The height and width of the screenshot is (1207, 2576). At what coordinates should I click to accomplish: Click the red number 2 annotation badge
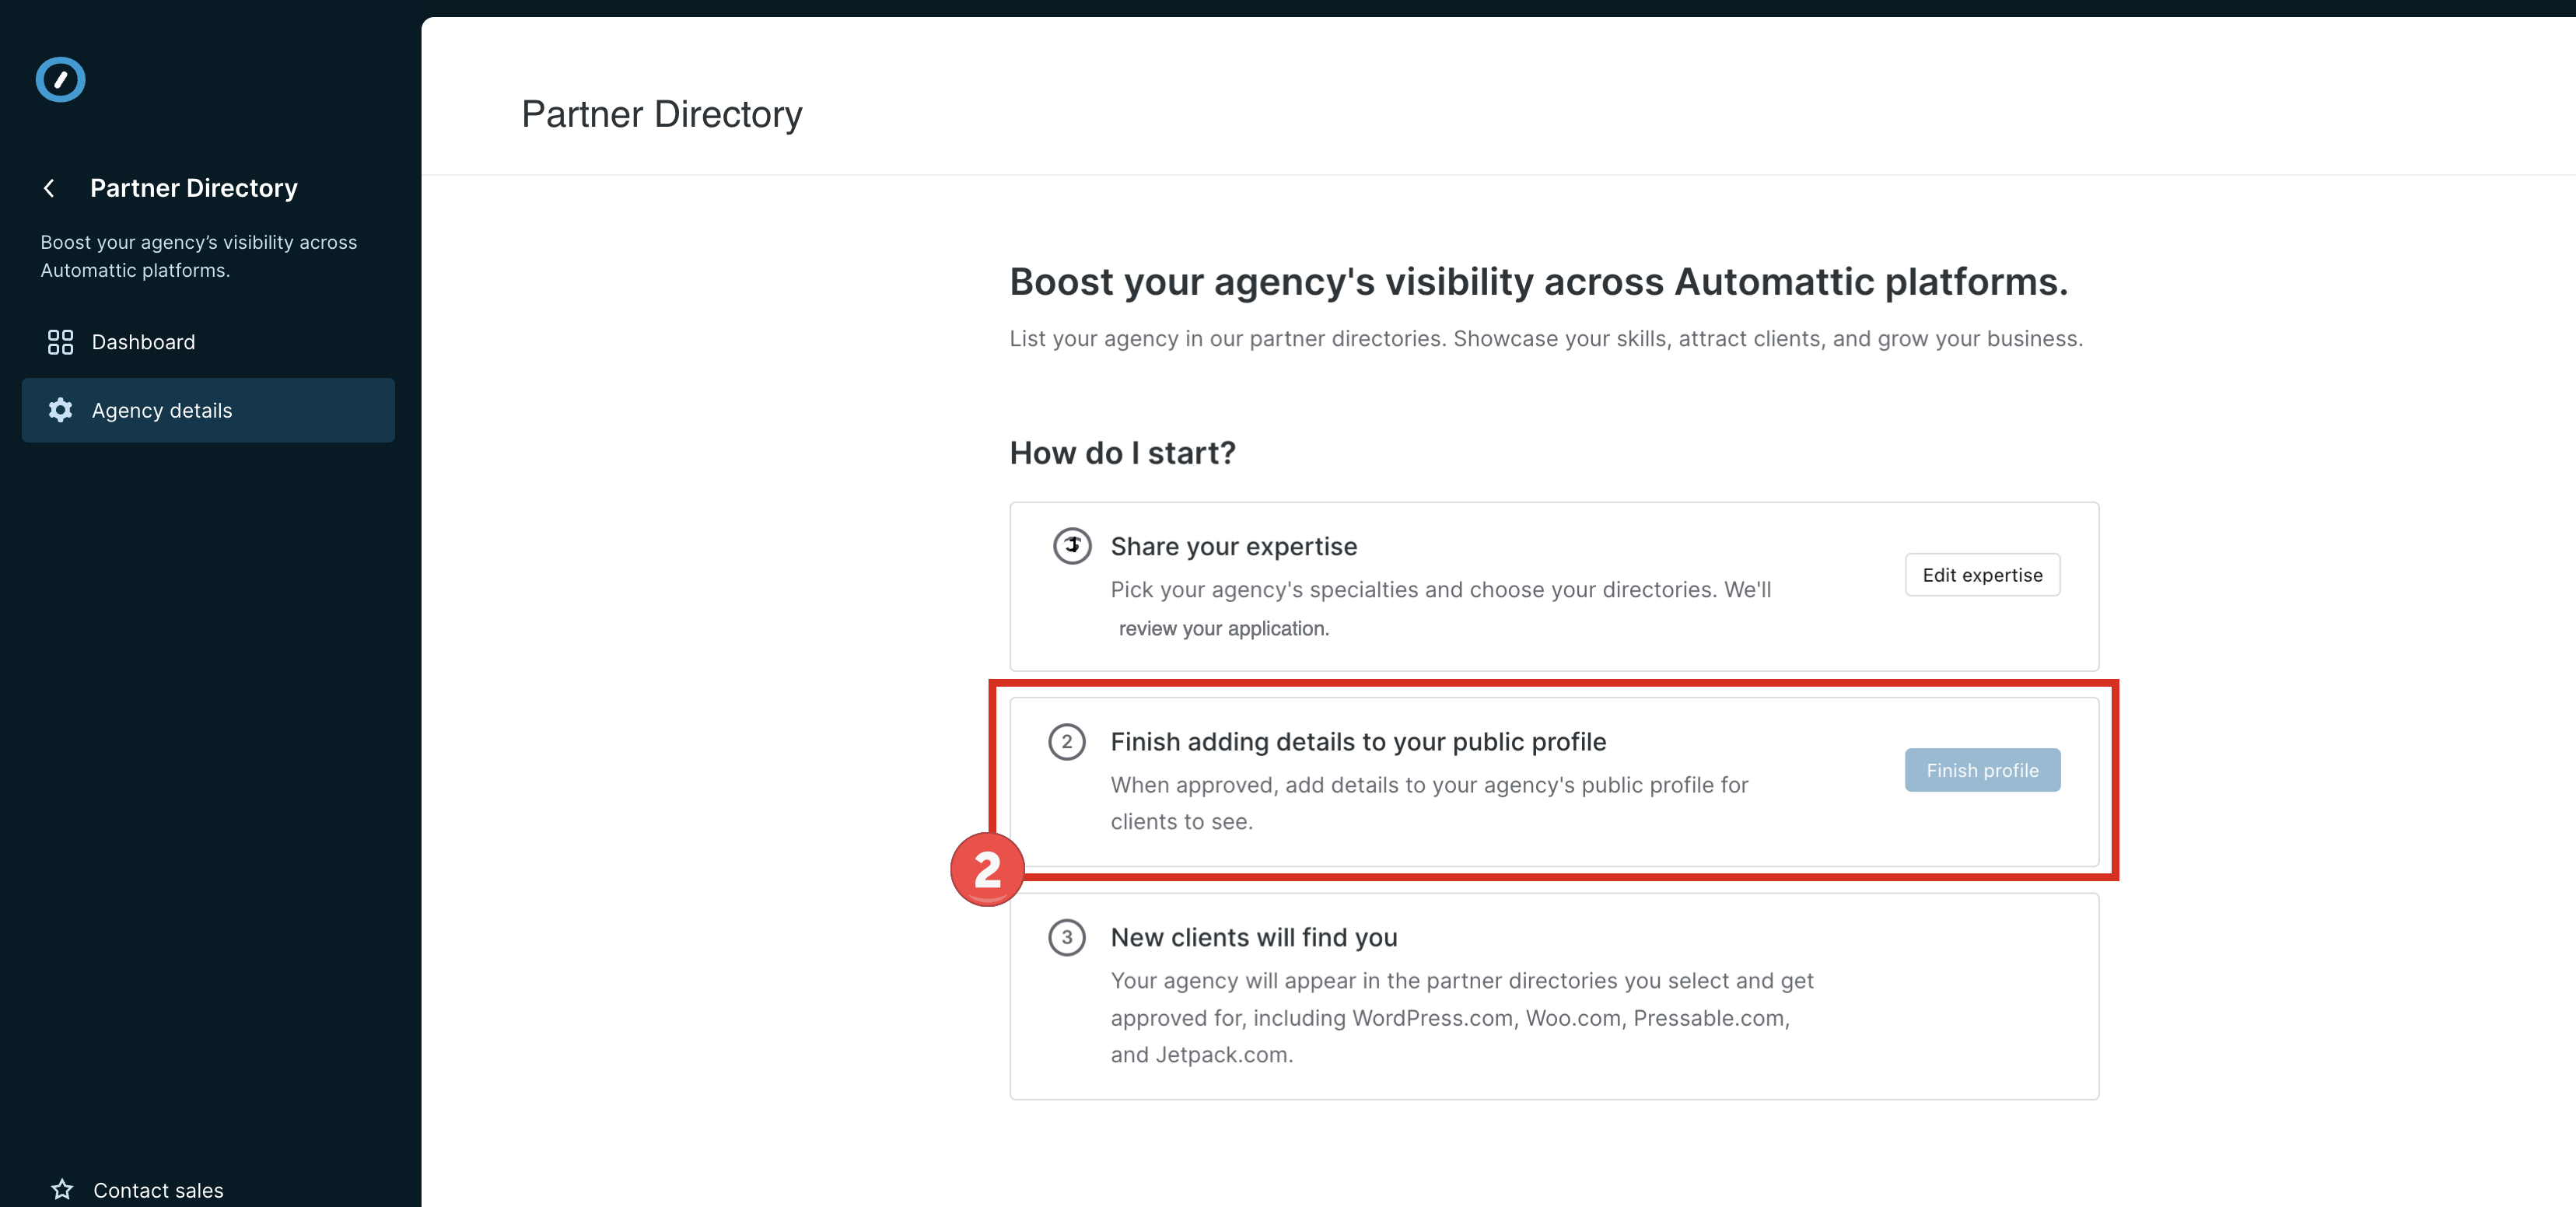coord(987,869)
